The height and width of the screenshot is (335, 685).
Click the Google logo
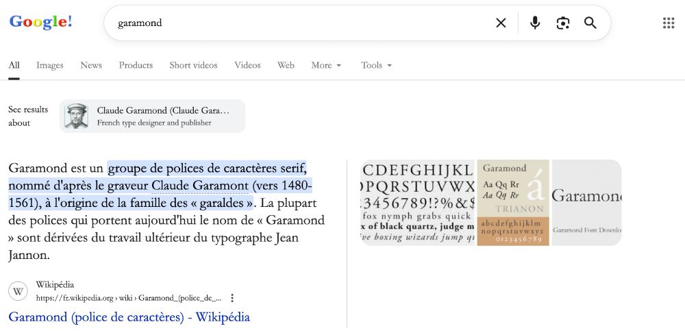(x=40, y=21)
